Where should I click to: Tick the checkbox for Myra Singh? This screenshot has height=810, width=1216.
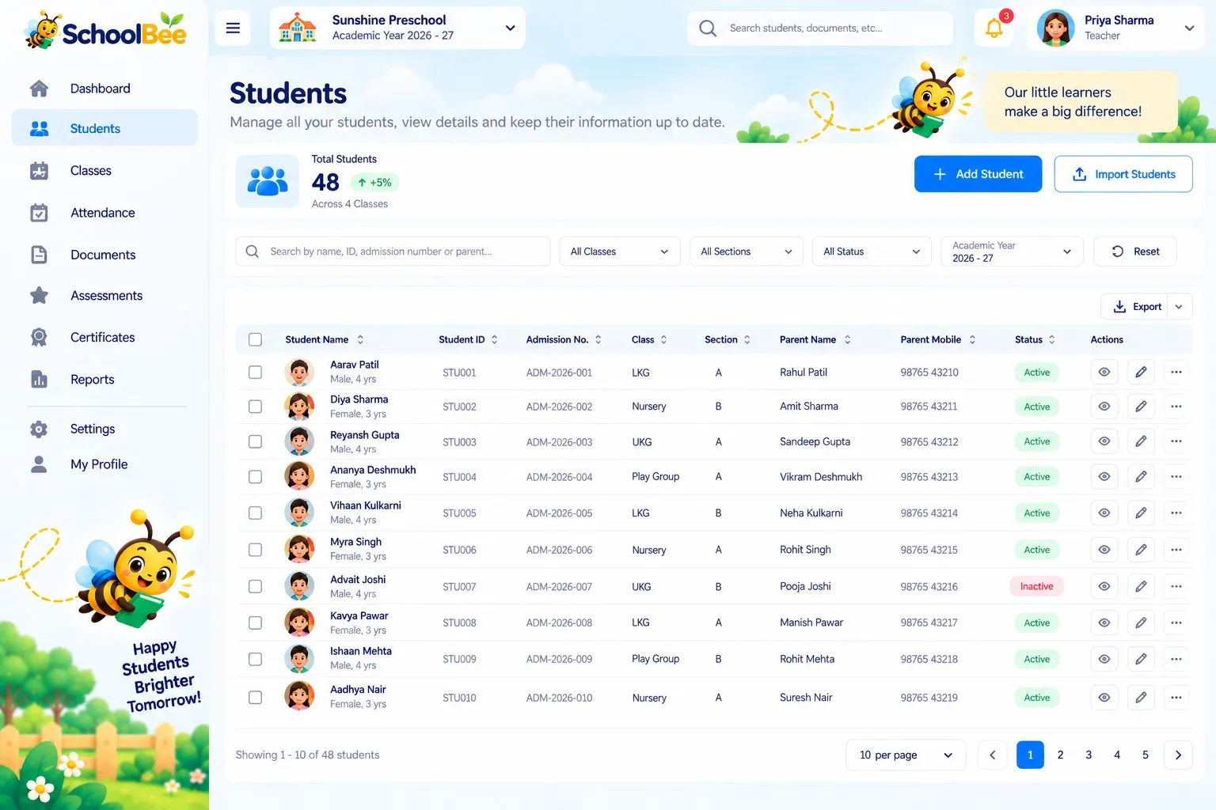[255, 549]
